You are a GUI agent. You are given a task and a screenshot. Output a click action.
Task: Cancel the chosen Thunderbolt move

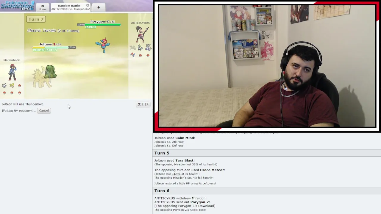click(44, 111)
